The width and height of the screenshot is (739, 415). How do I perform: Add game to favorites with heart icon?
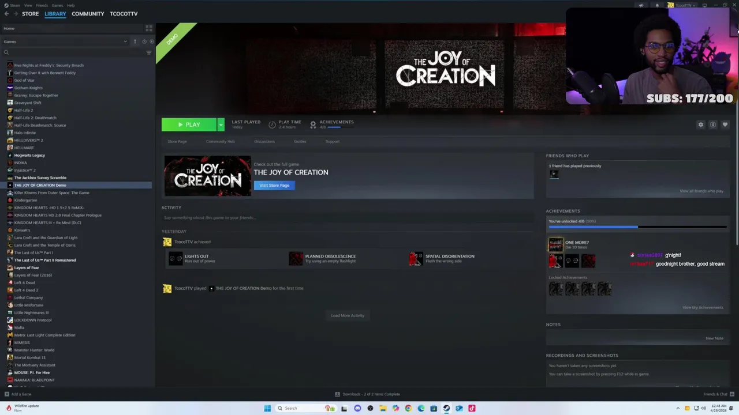(725, 124)
